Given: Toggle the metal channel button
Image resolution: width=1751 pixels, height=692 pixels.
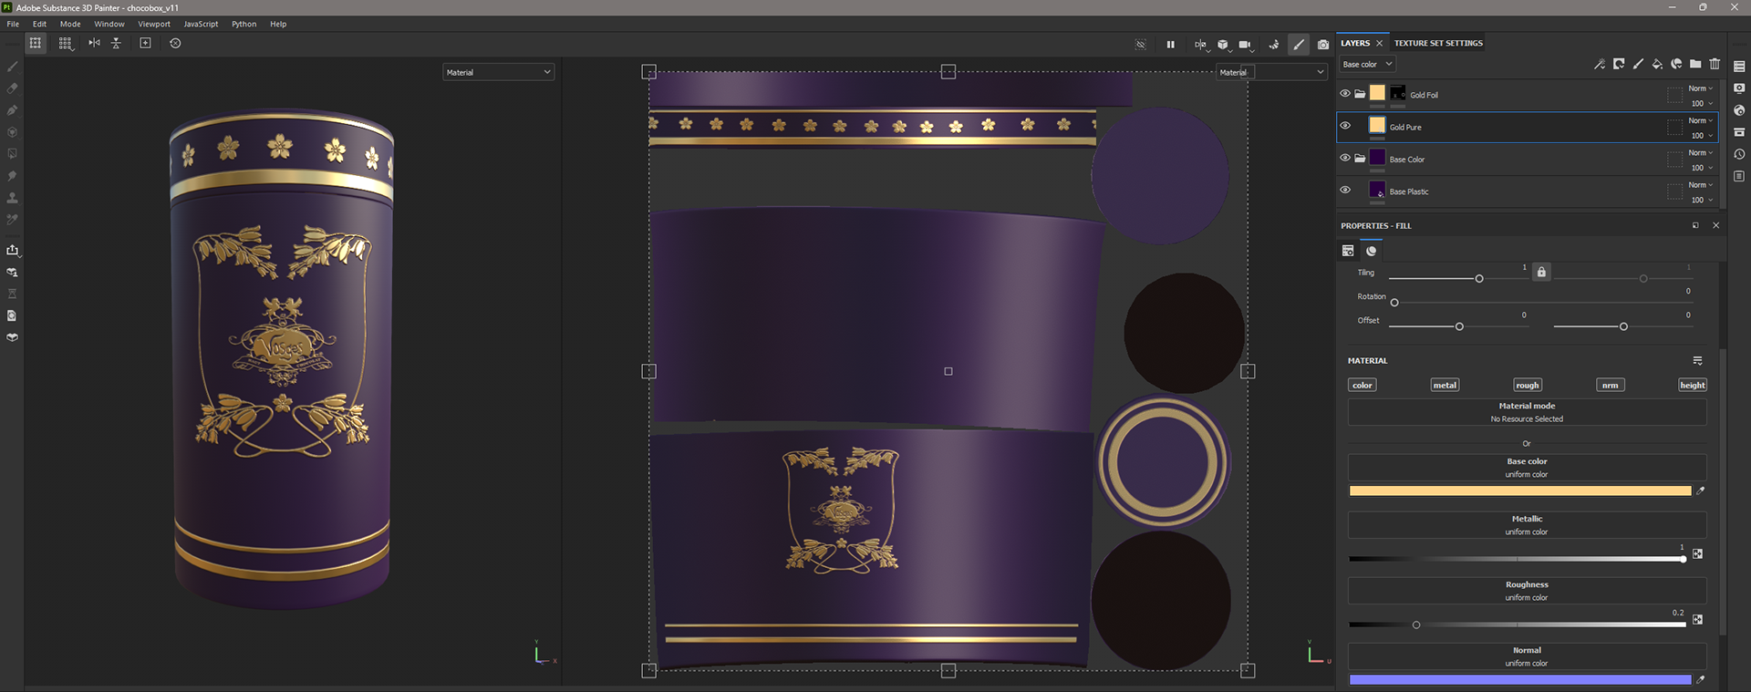Looking at the screenshot, I should [1445, 385].
